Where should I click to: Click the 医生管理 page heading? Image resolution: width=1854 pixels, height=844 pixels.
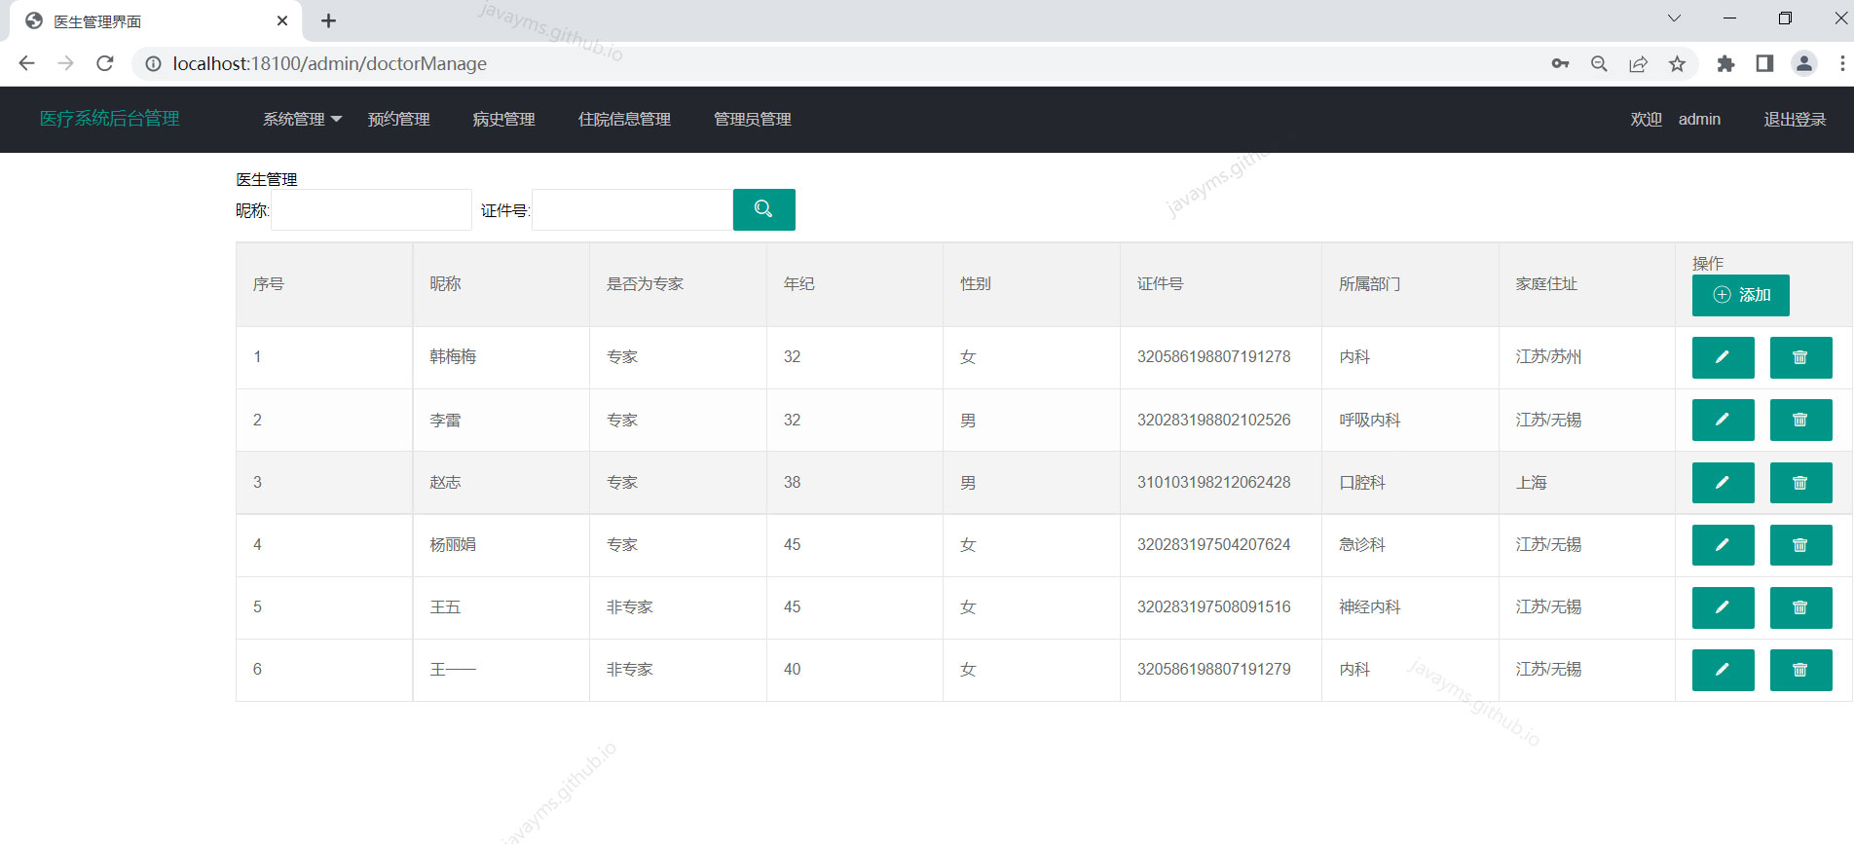[x=267, y=179]
